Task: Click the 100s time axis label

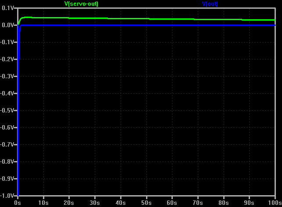Action: 275,203
